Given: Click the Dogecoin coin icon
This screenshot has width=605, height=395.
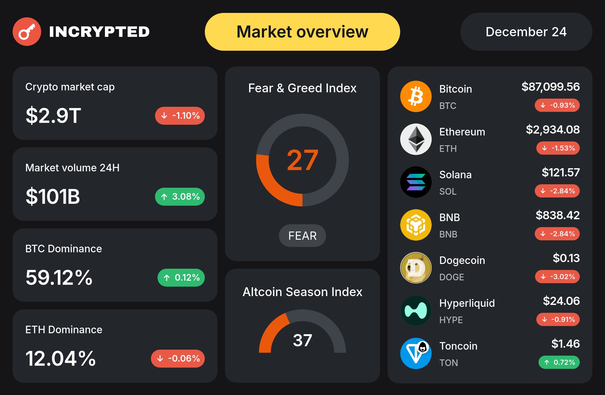Looking at the screenshot, I should pyautogui.click(x=416, y=268).
